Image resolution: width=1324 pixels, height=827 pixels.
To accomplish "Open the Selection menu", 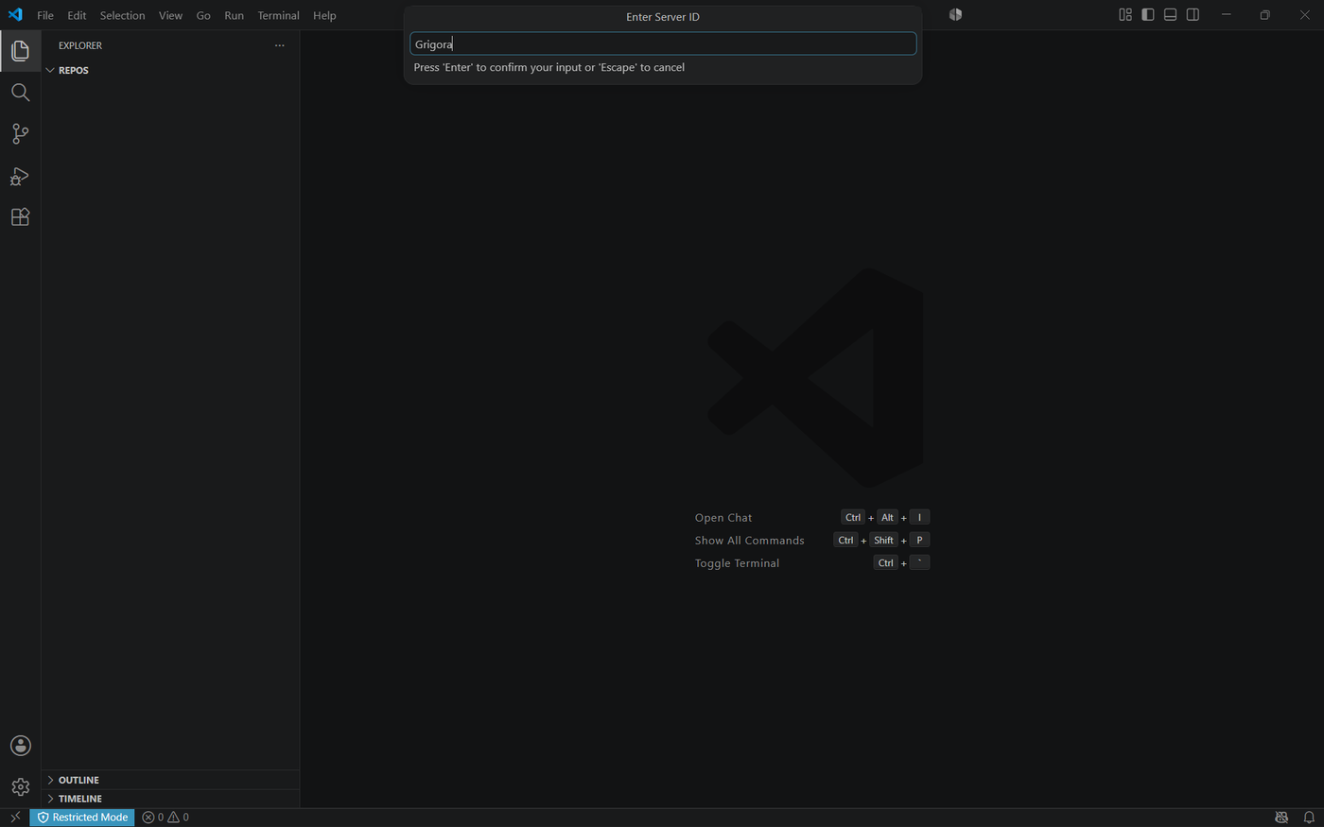I will [x=123, y=15].
